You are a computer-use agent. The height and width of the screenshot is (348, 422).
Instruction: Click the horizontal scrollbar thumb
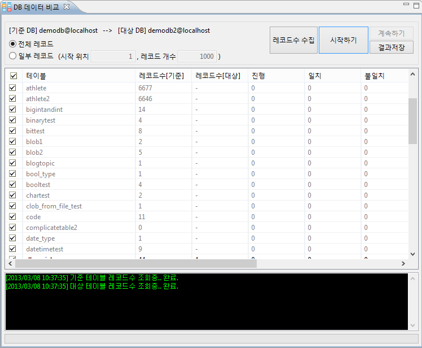[136, 263]
